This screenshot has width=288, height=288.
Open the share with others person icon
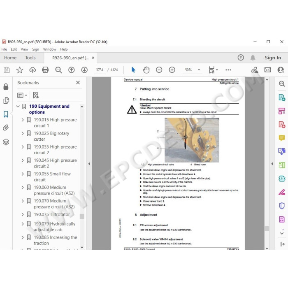[281, 70]
